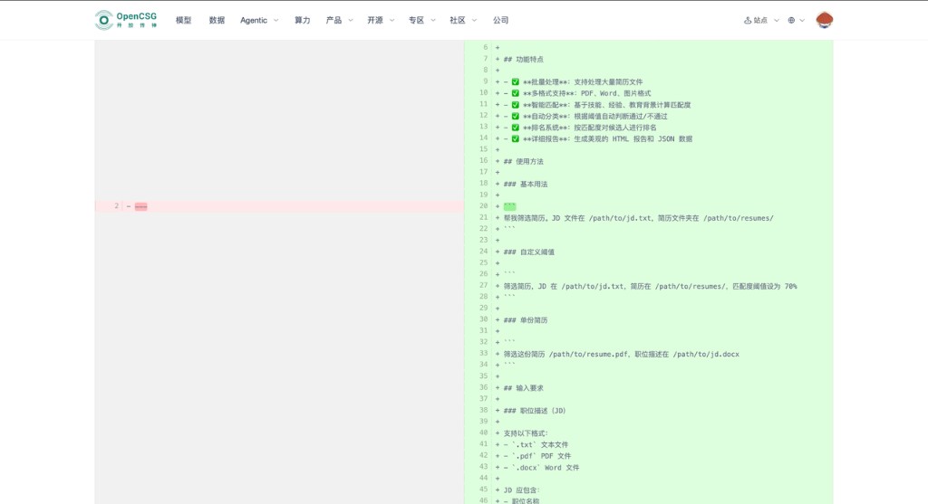Click the 站点 site icon

[748, 20]
